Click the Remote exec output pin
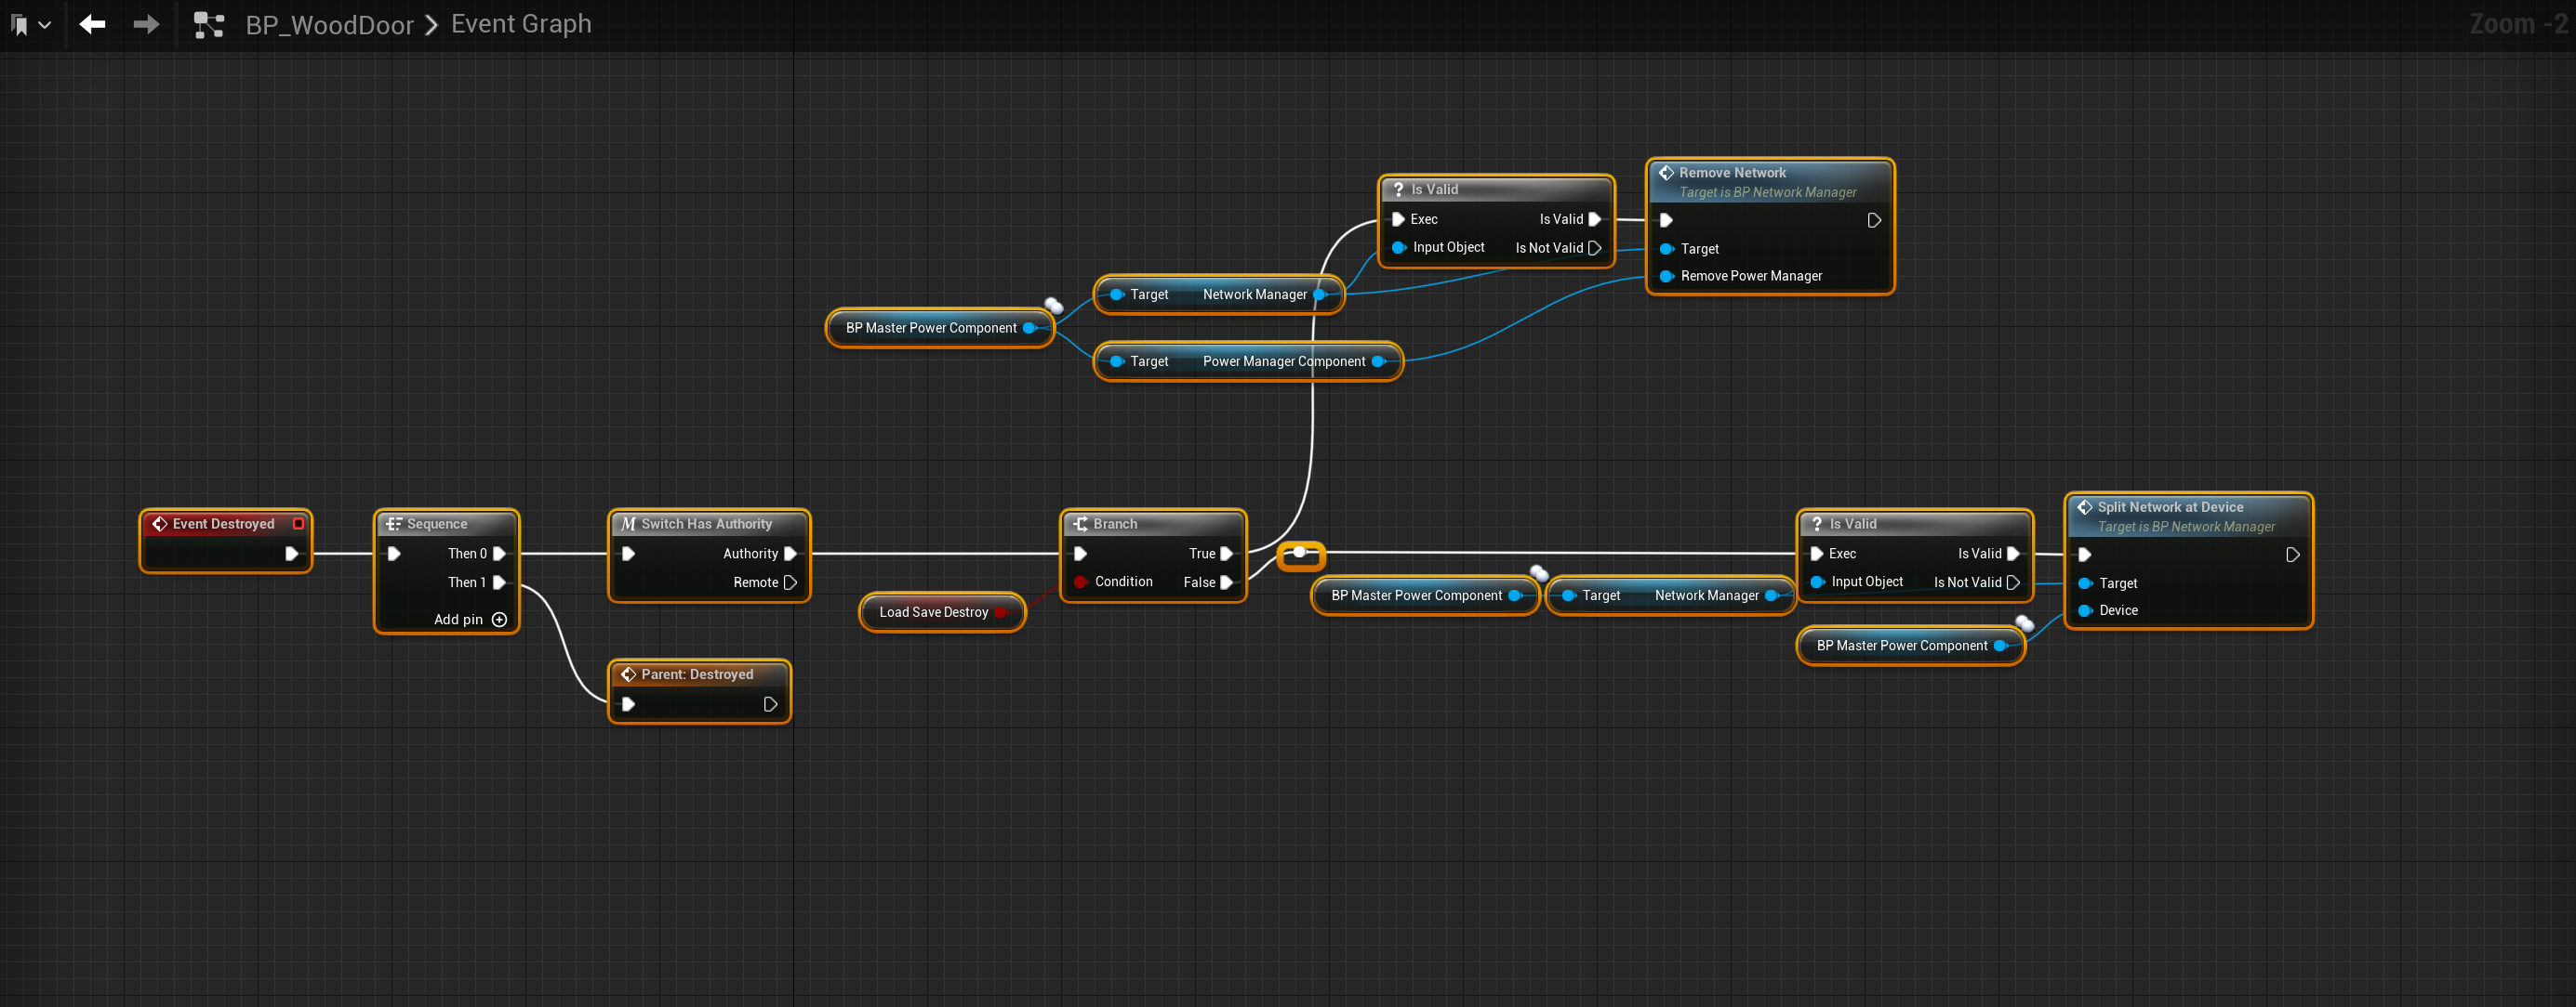Screen dimensions: 2576x1007 (790, 582)
